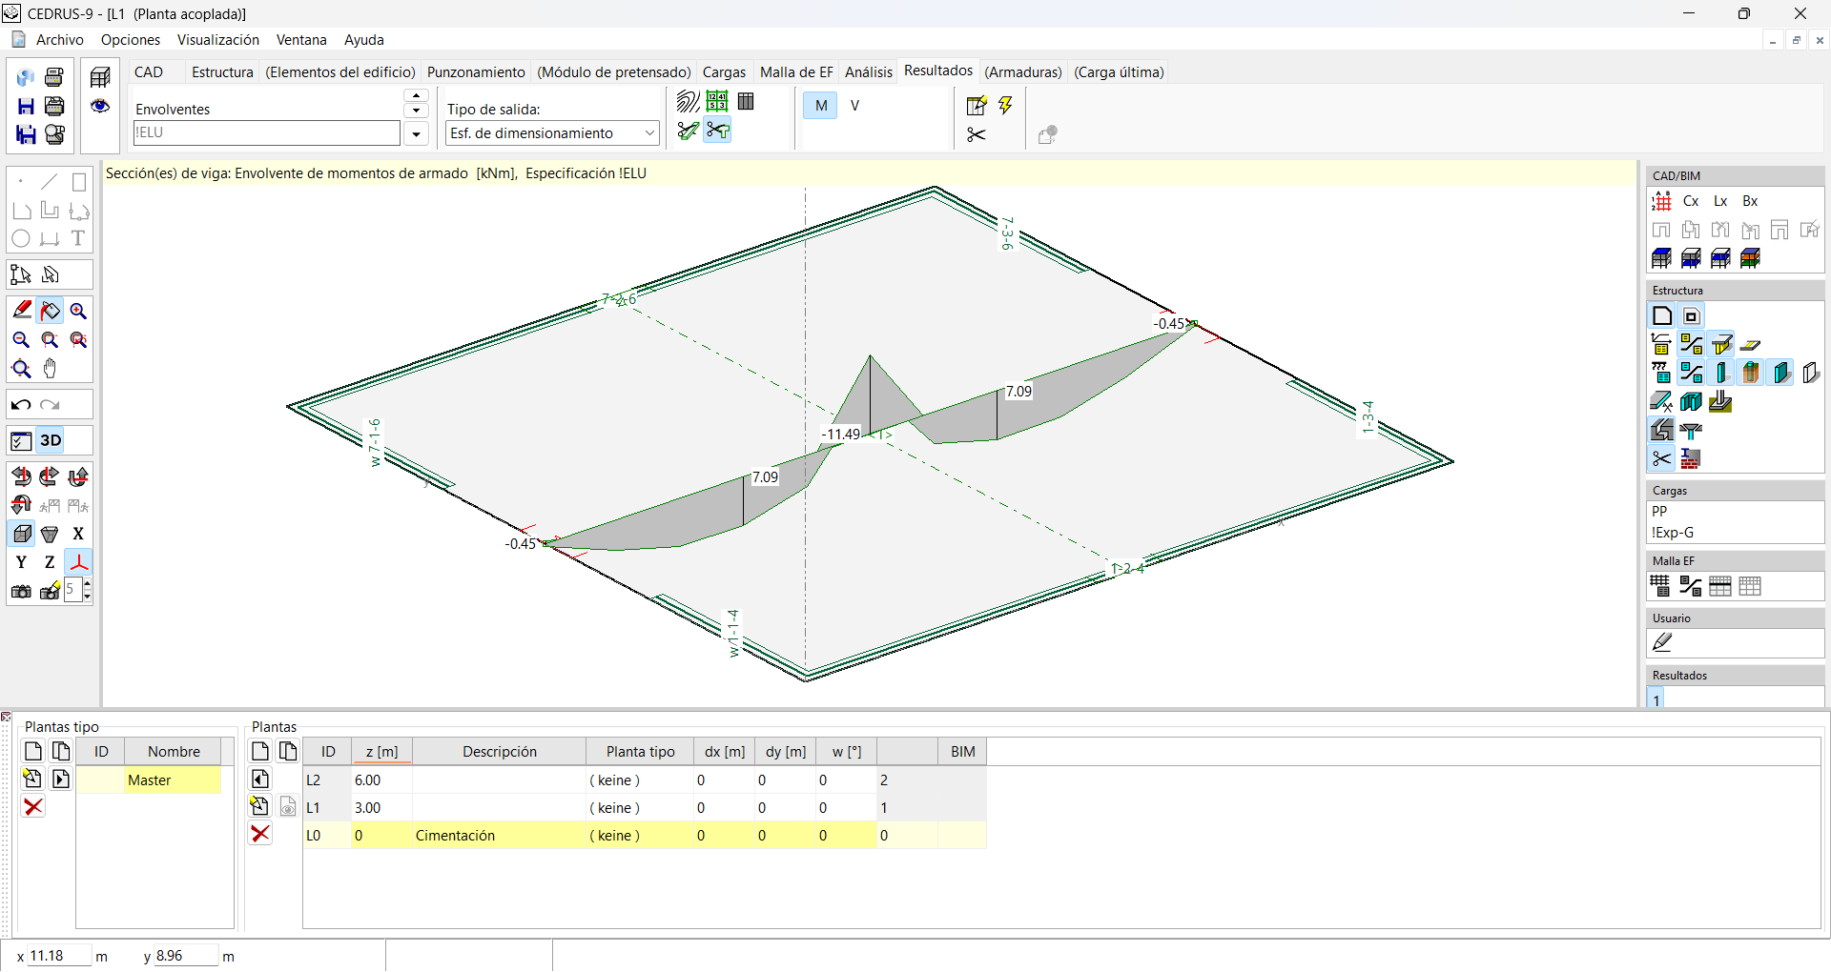Select PP load in Cargas panel
1831x972 pixels.
tap(1659, 512)
